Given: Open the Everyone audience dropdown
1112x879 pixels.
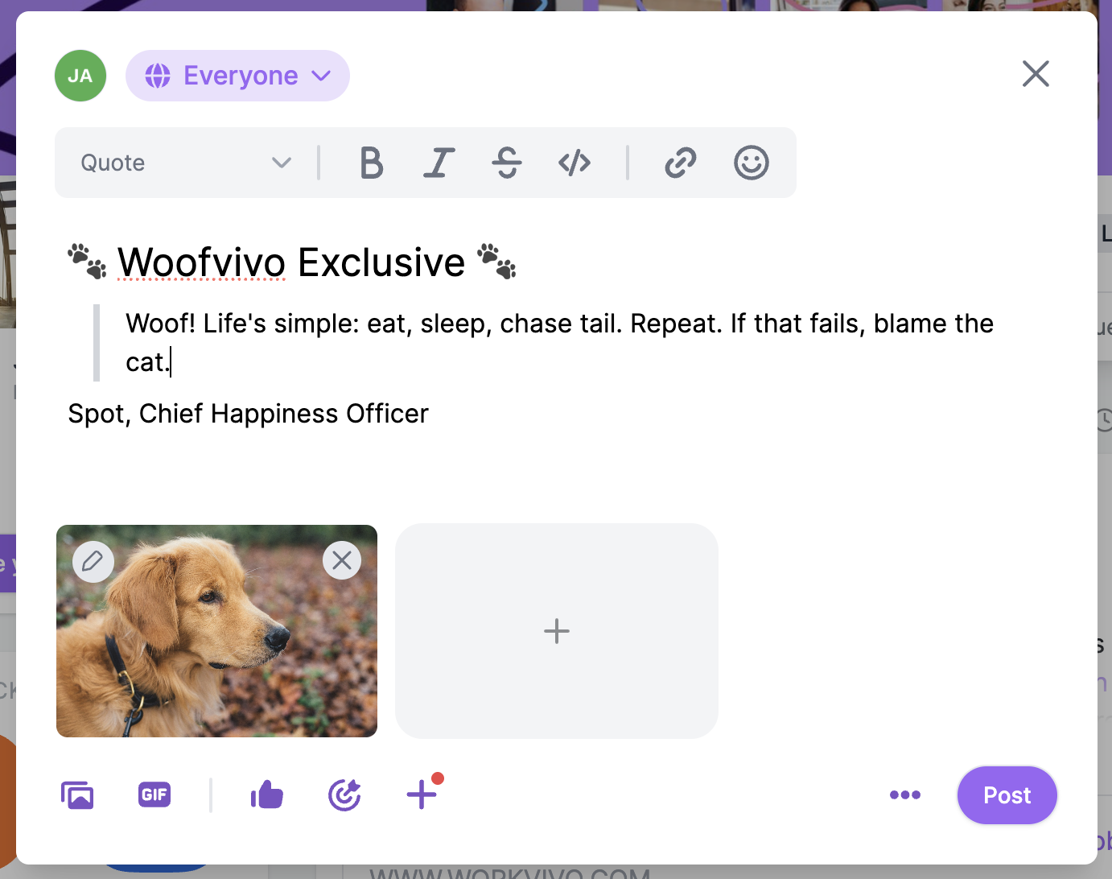Looking at the screenshot, I should pyautogui.click(x=237, y=76).
